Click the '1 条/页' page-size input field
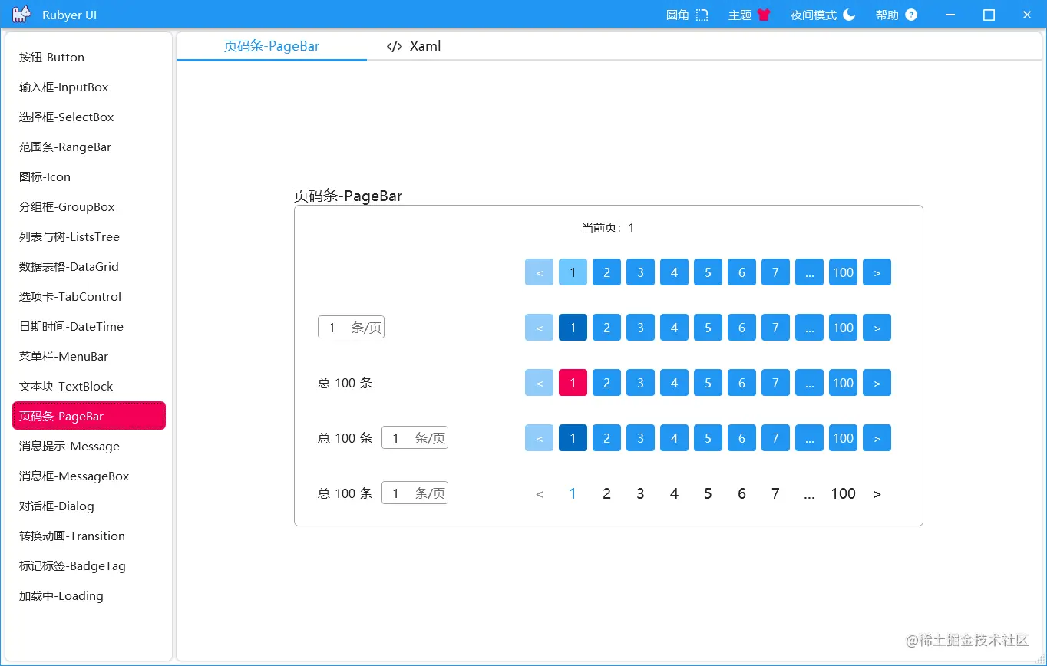The width and height of the screenshot is (1047, 666). point(351,327)
